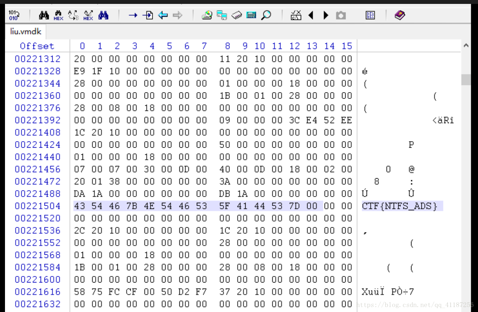Click the Modify Data 101/010 icon

coord(14,15)
